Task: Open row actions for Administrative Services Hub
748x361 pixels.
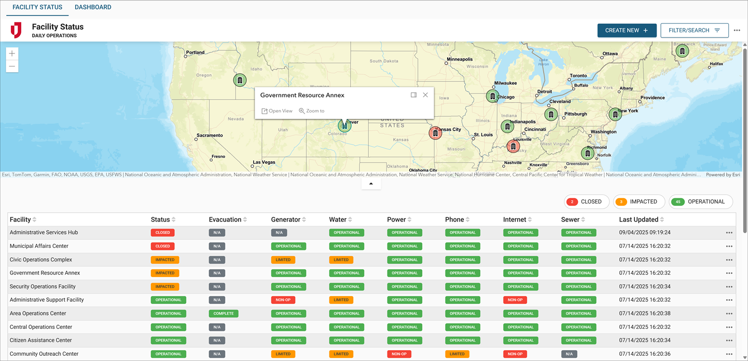Action: click(729, 232)
